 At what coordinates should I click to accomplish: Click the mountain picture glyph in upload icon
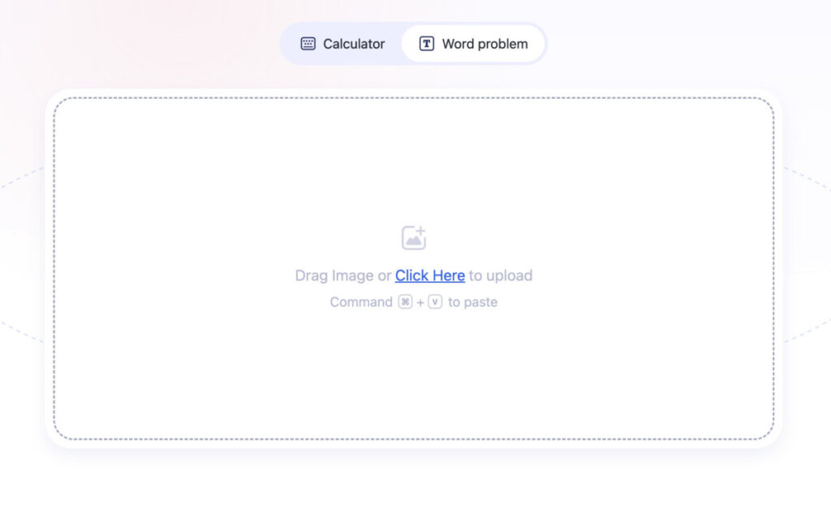coord(413,241)
